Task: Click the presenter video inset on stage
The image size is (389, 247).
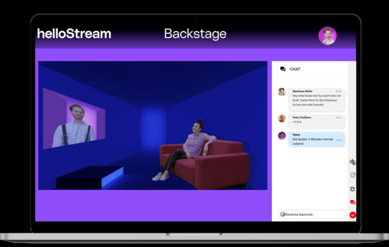Action: coord(74,119)
